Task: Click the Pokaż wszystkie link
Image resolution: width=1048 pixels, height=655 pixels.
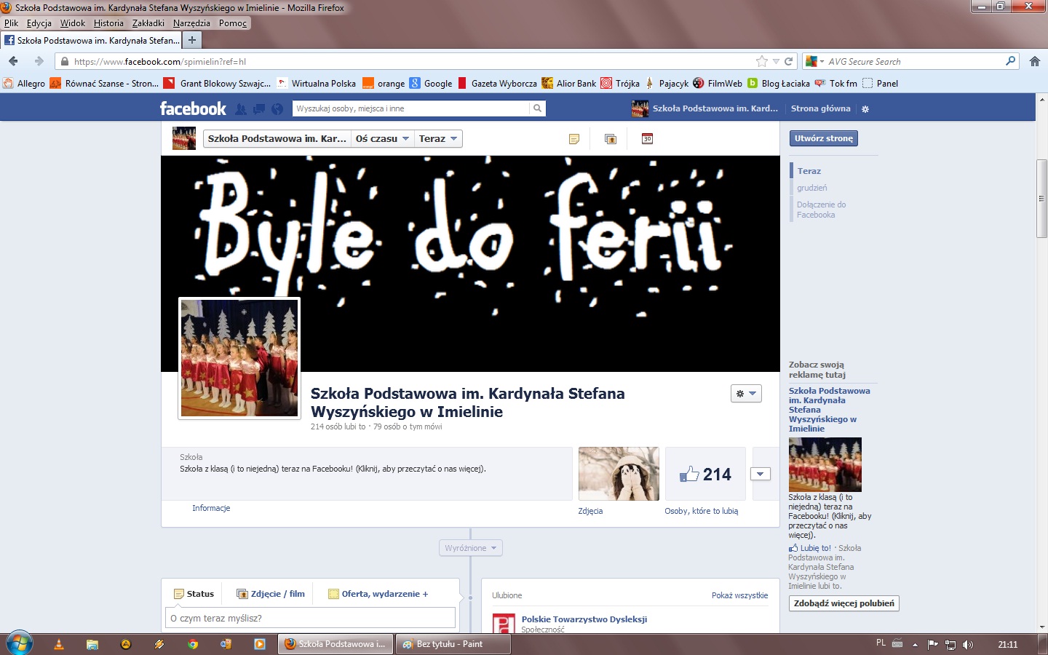Action: (x=739, y=595)
